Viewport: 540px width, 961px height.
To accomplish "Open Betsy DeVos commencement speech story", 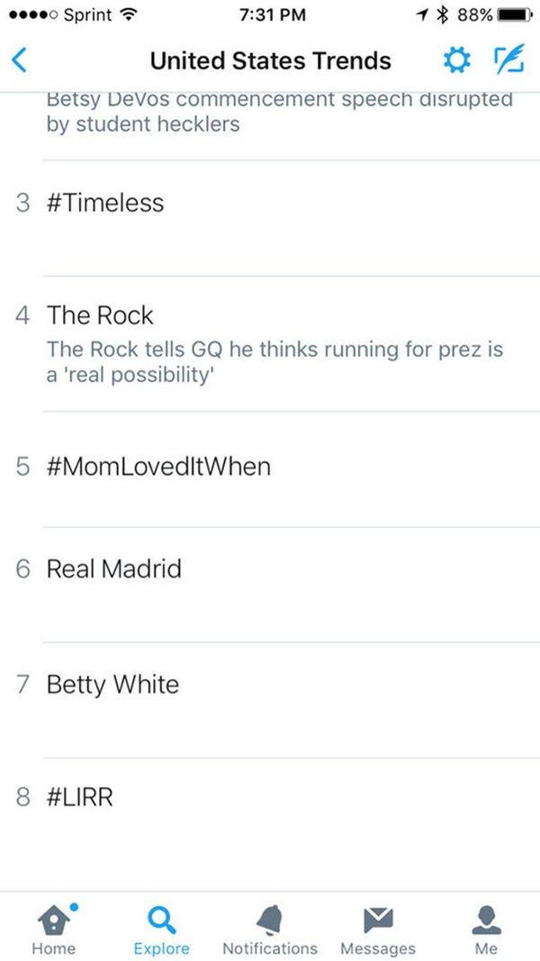I will coord(280,112).
